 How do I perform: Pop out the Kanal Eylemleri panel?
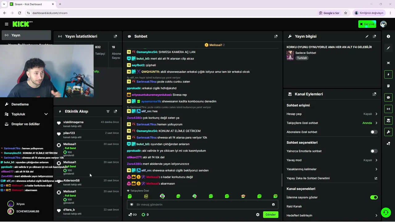tap(374, 94)
